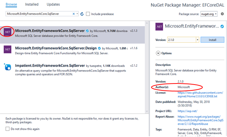Open the https://asp.net/ project link

click(187, 111)
